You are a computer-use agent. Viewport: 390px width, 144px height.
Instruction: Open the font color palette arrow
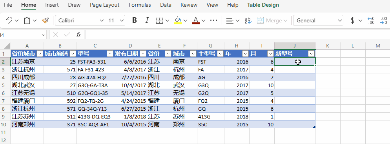[204, 21]
